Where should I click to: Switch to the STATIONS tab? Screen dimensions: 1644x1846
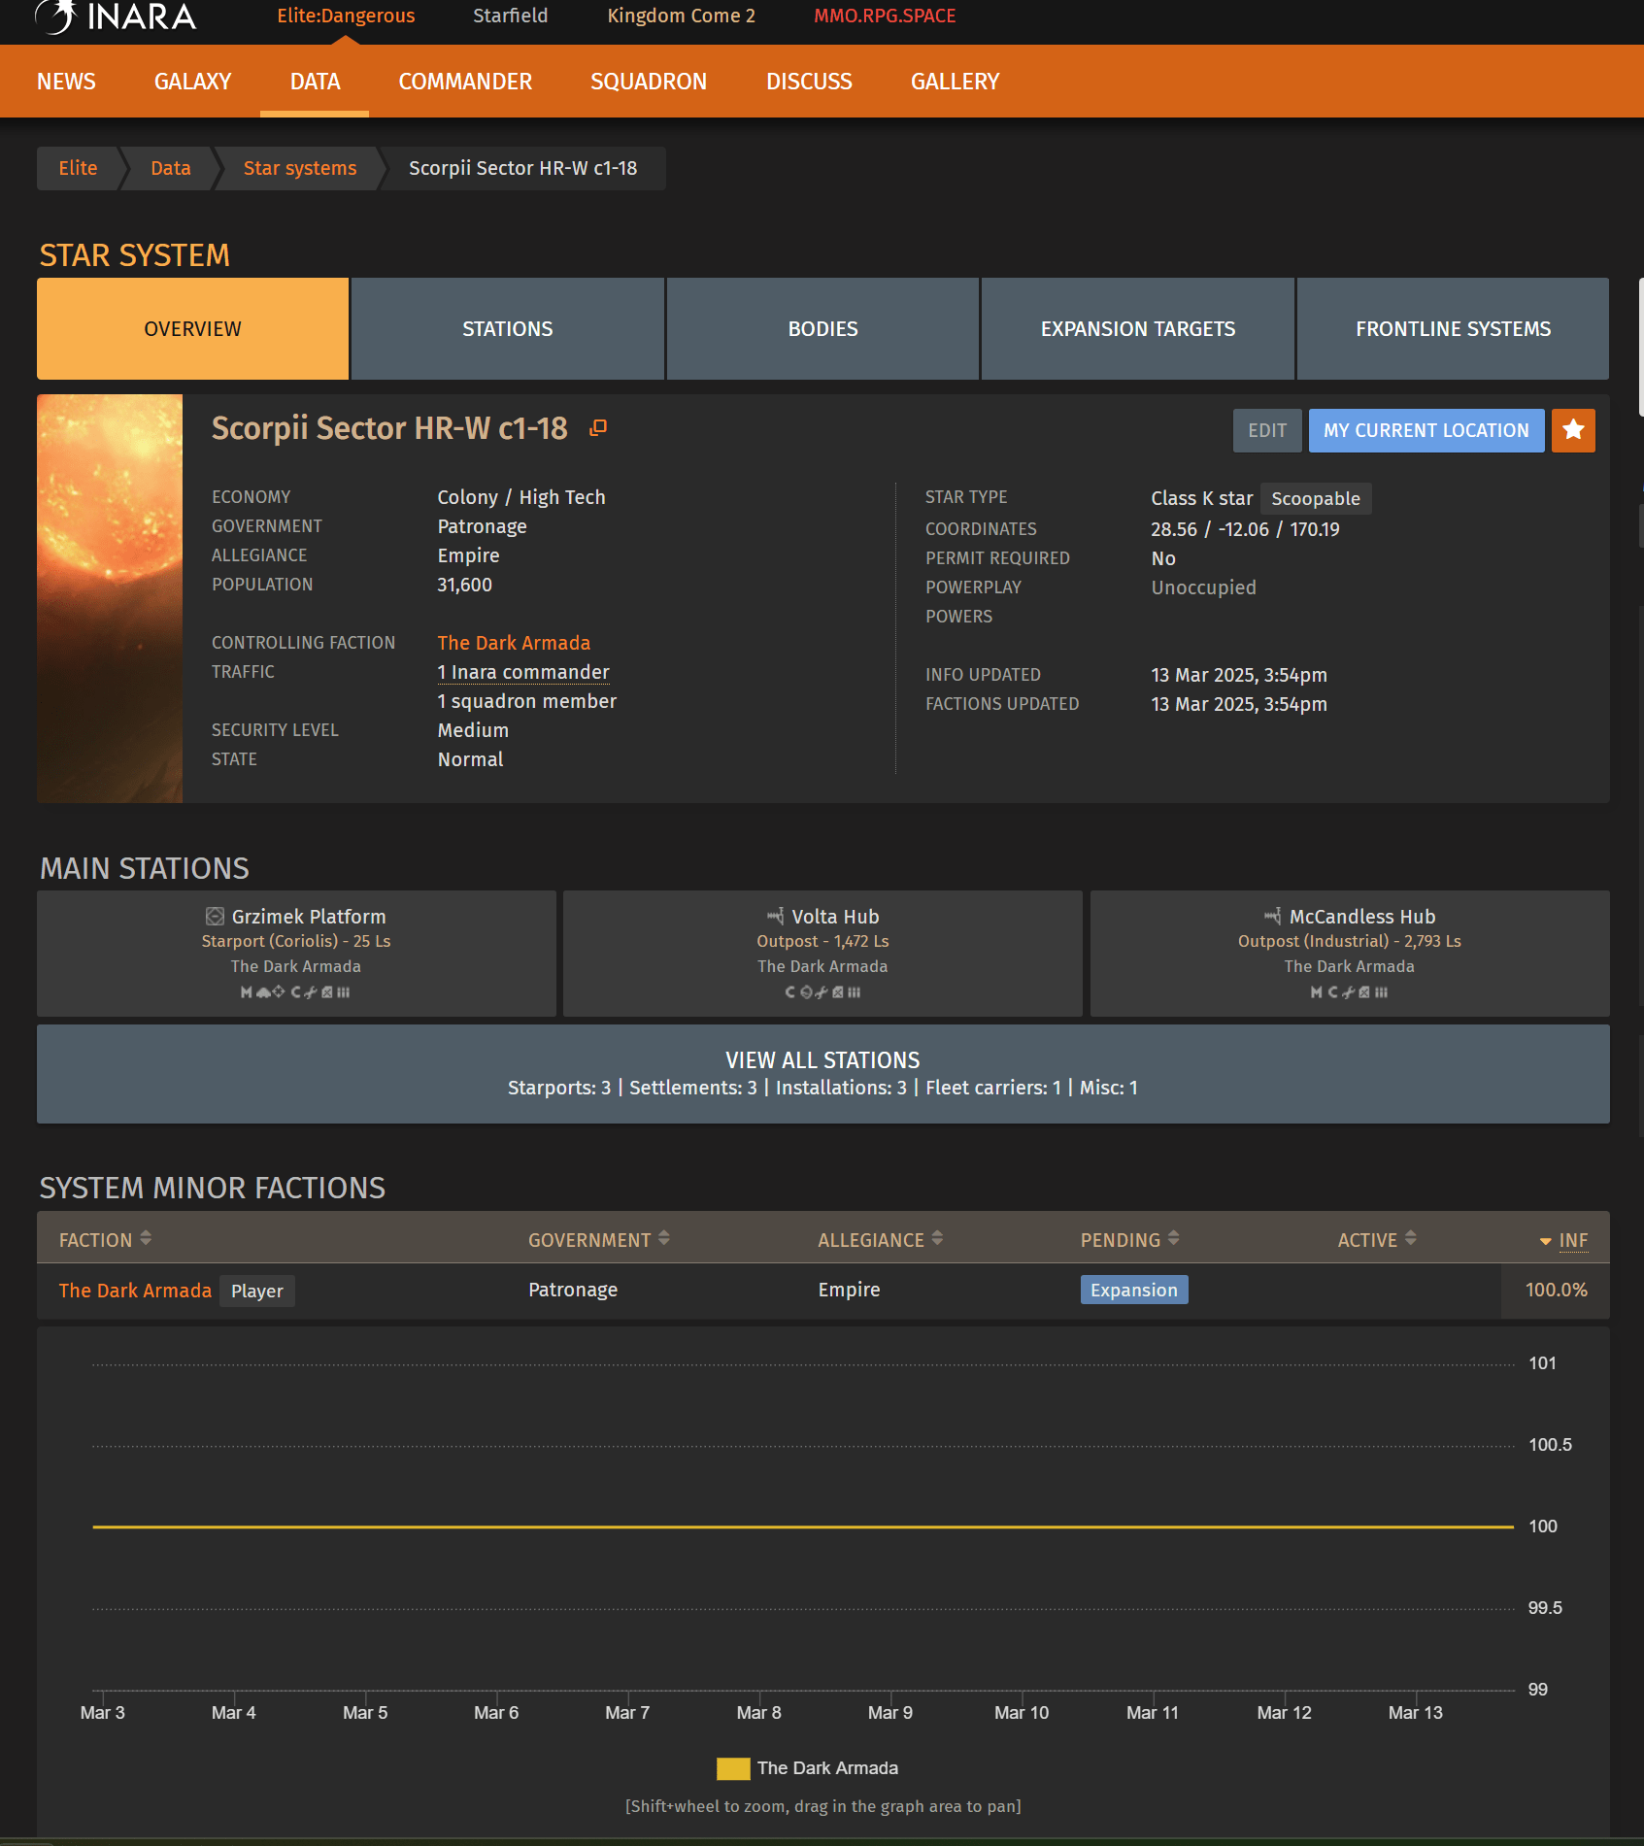508,328
